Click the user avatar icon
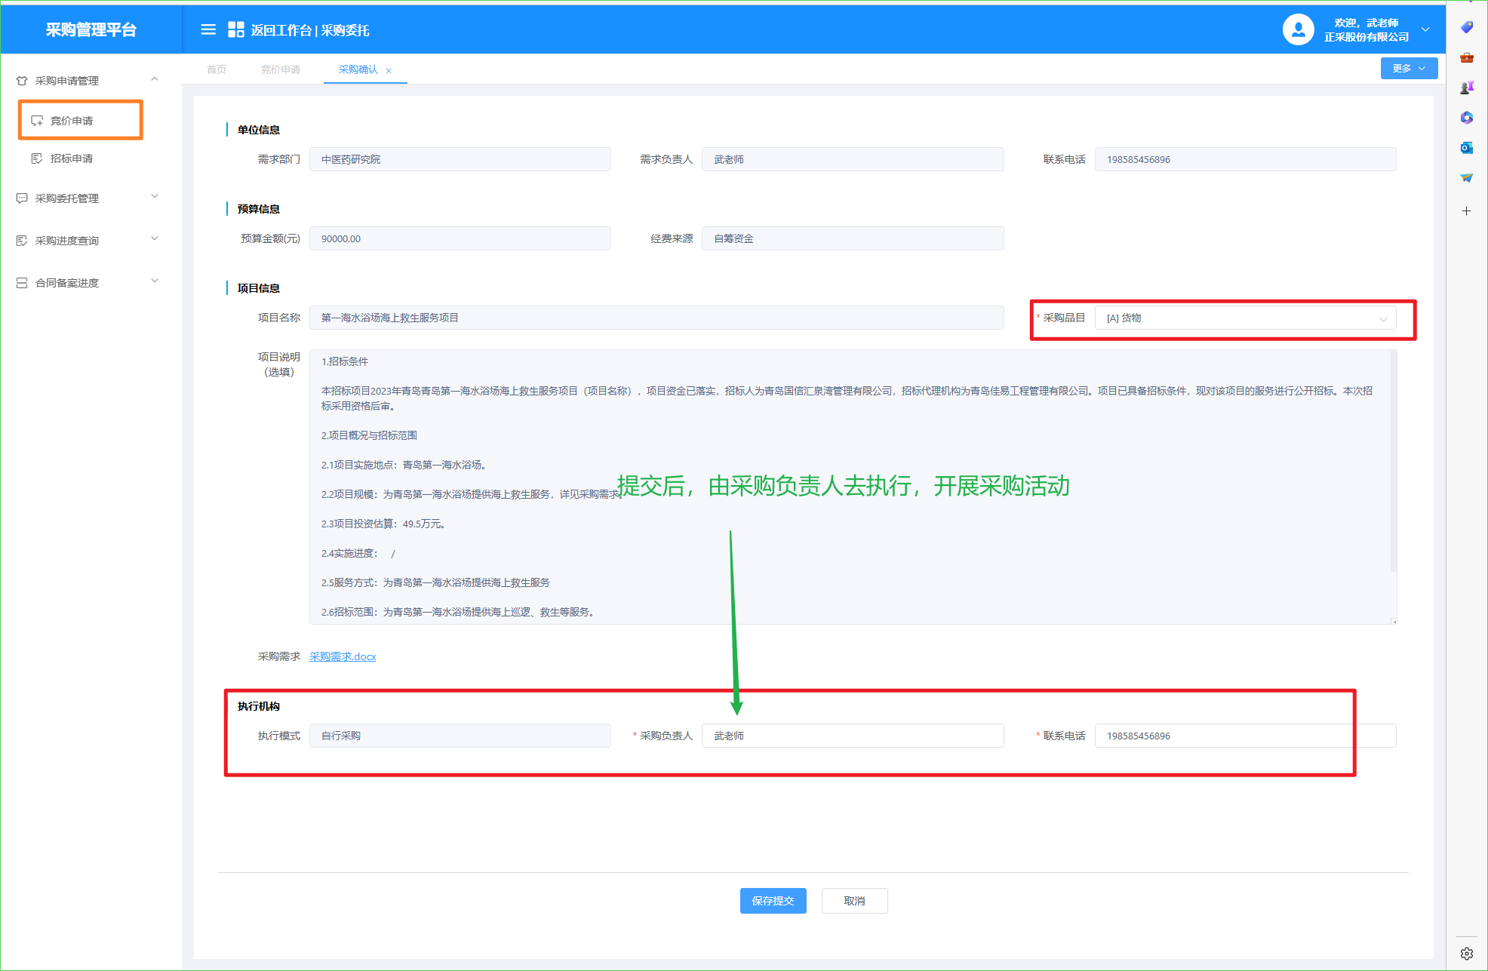The width and height of the screenshot is (1488, 971). [1298, 29]
